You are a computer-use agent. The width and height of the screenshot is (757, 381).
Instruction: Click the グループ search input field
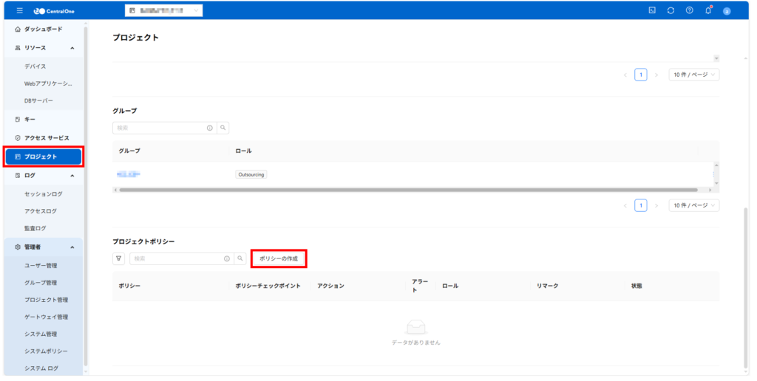pyautogui.click(x=159, y=128)
